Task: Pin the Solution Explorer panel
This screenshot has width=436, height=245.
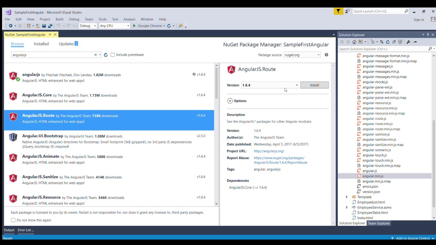Action: point(428,35)
